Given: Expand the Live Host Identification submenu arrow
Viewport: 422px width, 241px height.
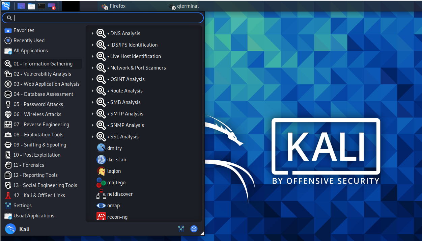Looking at the screenshot, I should (92, 56).
